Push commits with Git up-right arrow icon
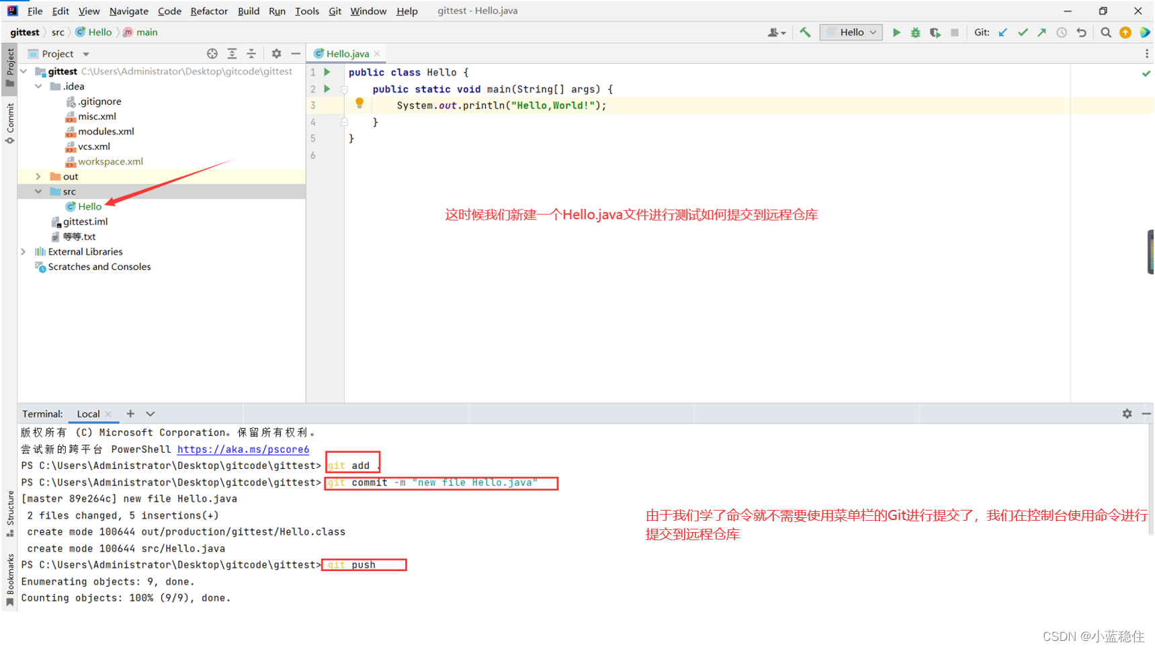Screen dimensions: 1155x649 1042,32
